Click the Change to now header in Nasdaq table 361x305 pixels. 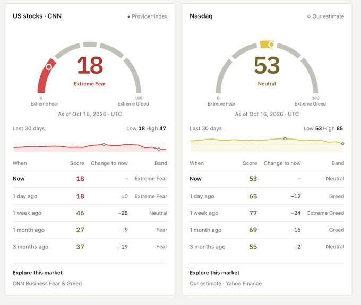point(282,163)
